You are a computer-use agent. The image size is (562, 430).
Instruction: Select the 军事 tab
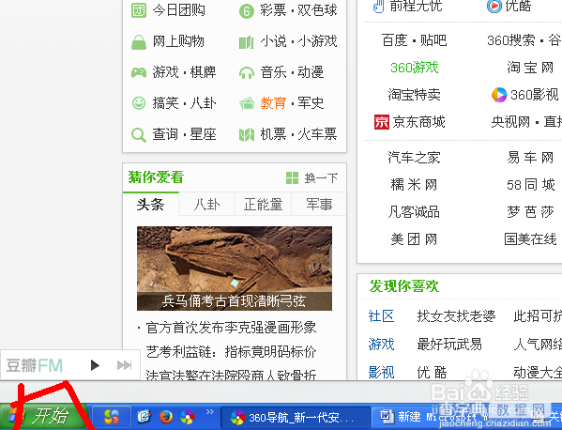click(x=319, y=204)
